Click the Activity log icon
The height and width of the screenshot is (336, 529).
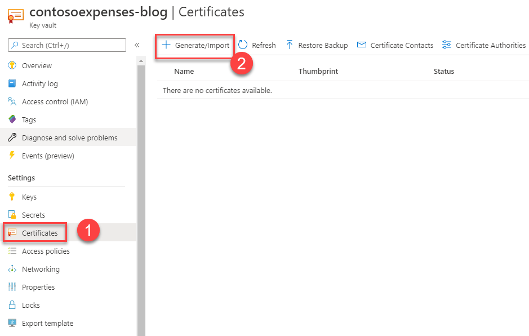tap(12, 83)
